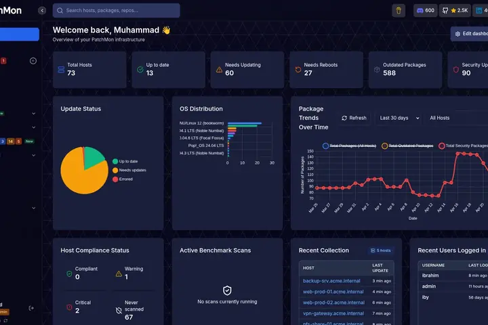Open host web-prod-02.acme.internal
The width and height of the screenshot is (488, 325).
(333, 303)
